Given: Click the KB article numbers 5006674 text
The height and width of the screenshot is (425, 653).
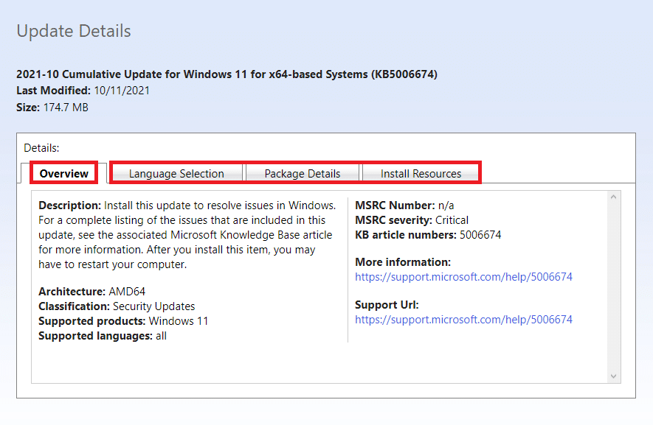Looking at the screenshot, I should [426, 234].
